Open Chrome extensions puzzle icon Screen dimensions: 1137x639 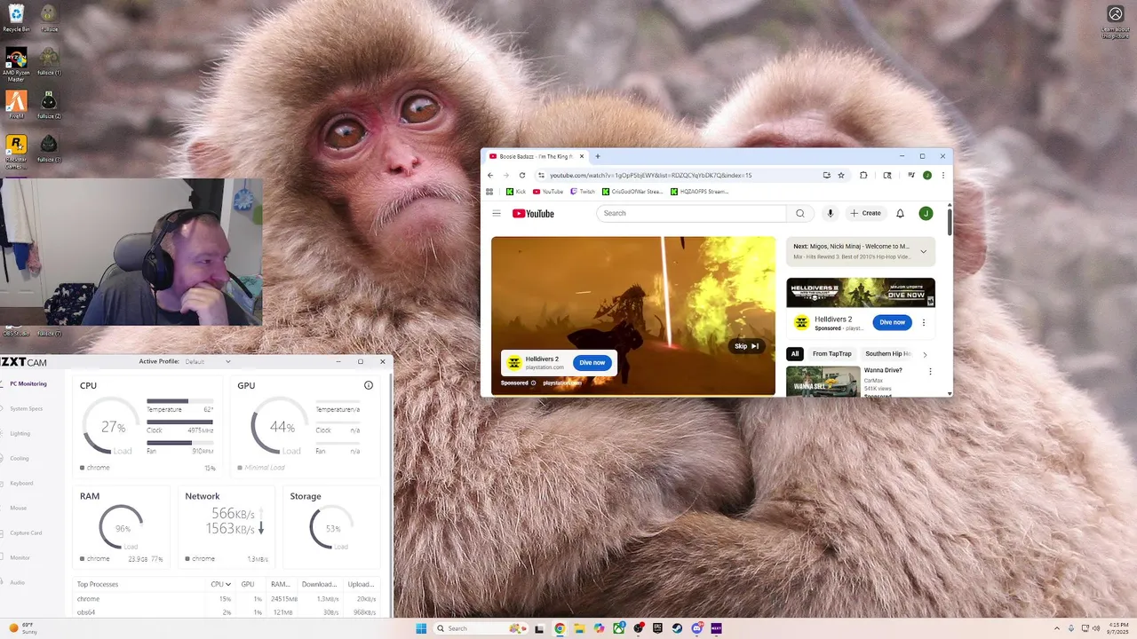tap(863, 175)
